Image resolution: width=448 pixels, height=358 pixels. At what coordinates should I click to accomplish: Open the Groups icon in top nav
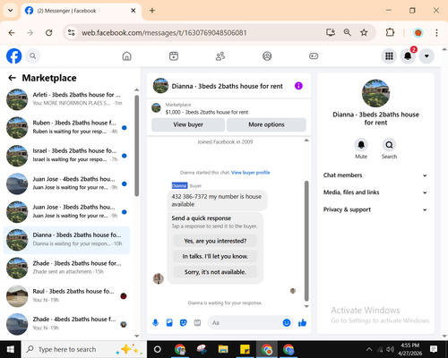pos(267,55)
